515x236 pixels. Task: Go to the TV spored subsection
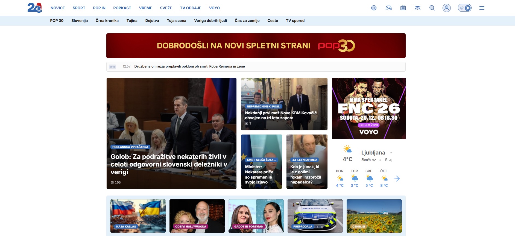pyautogui.click(x=295, y=21)
